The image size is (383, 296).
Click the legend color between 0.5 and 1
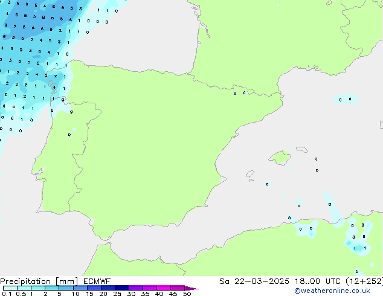click(x=24, y=288)
